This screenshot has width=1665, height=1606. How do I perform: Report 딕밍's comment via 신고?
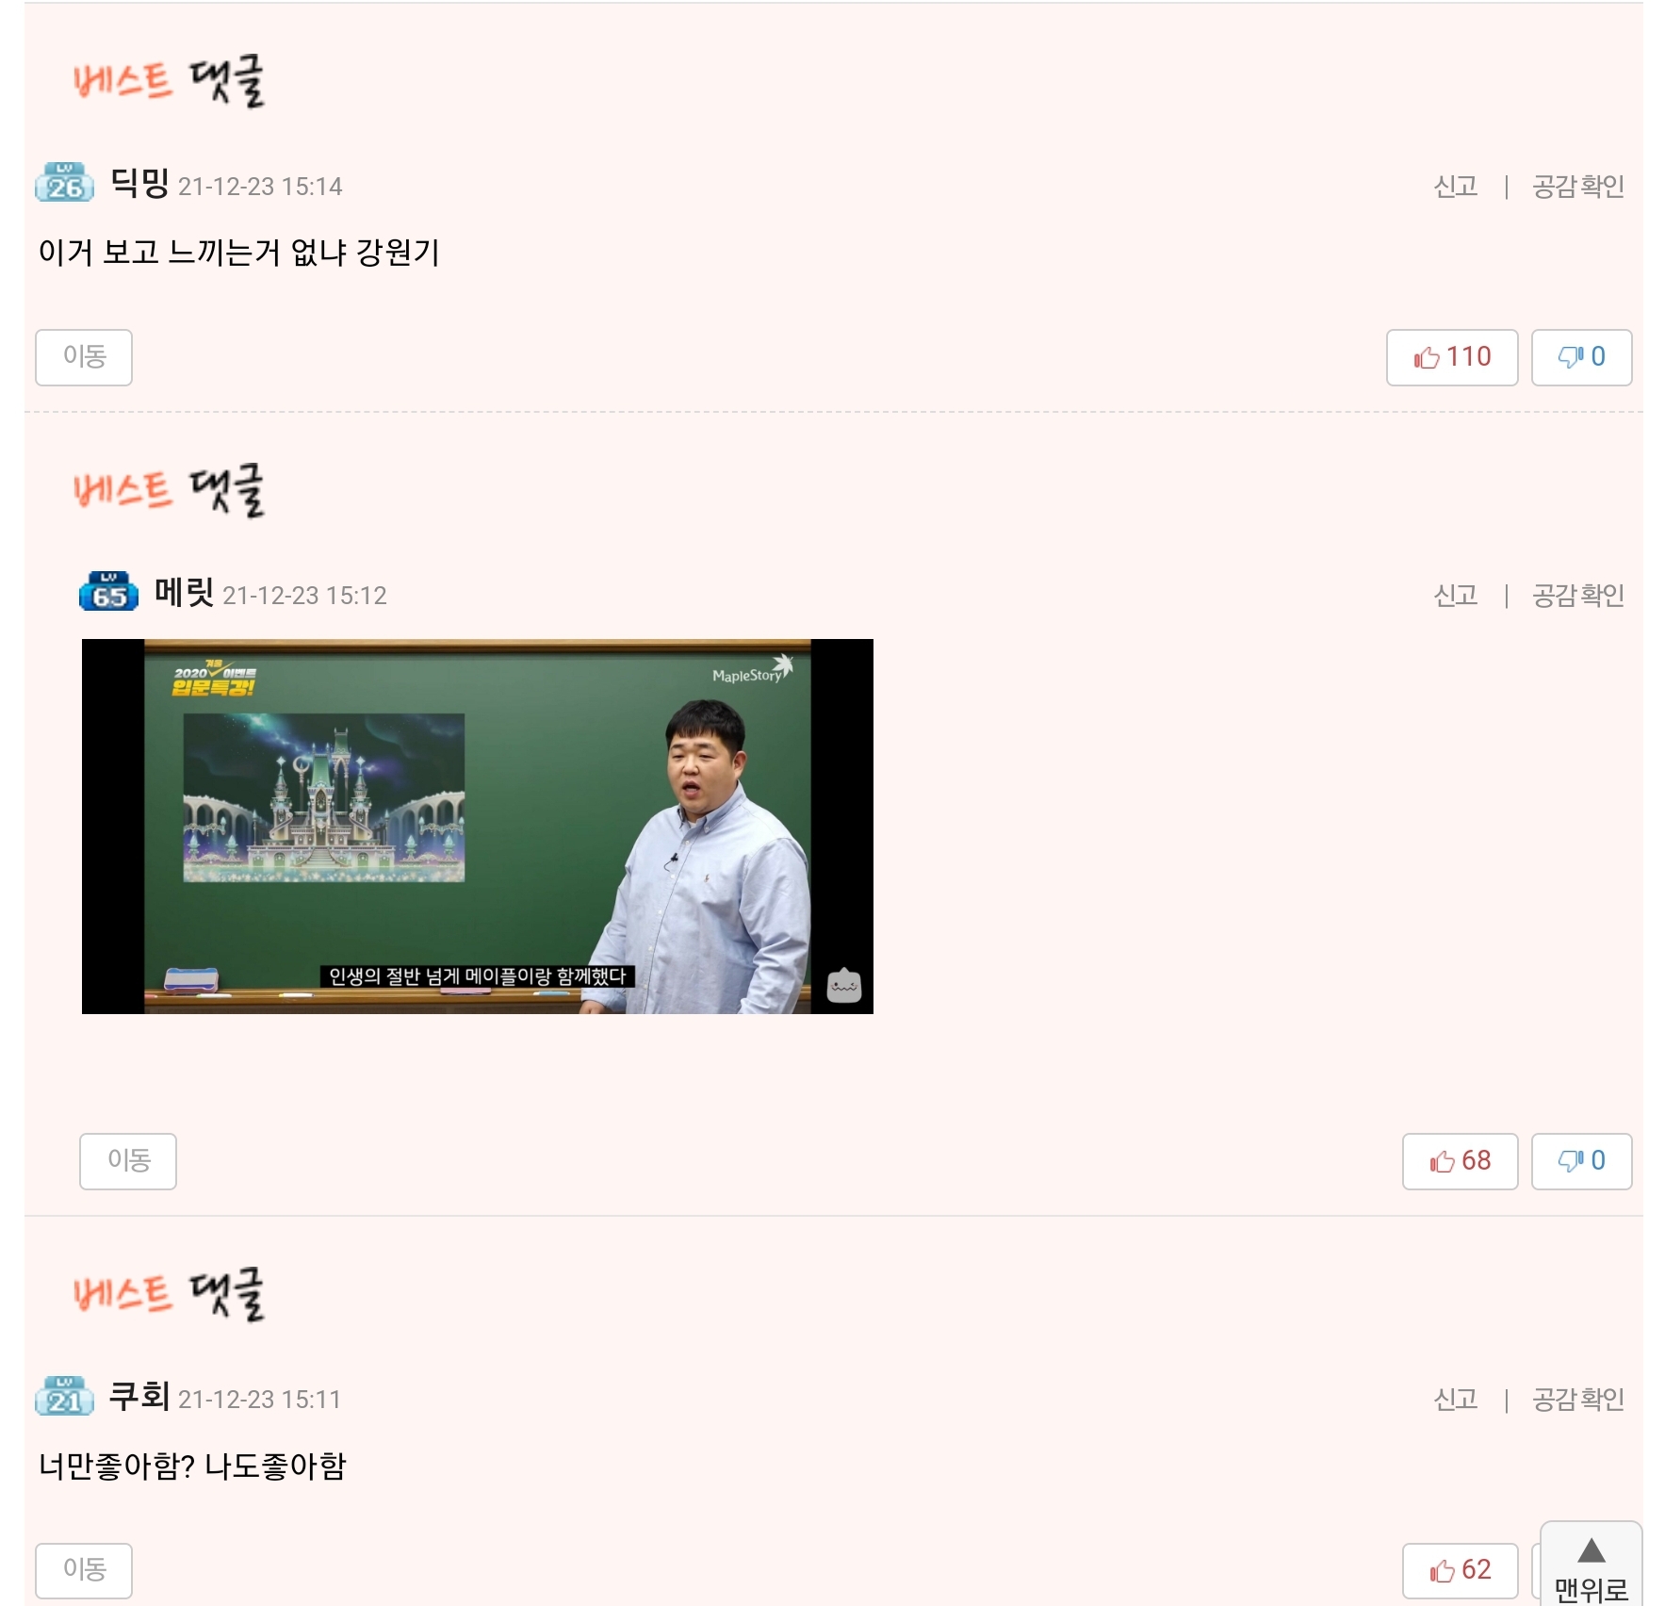click(1455, 187)
